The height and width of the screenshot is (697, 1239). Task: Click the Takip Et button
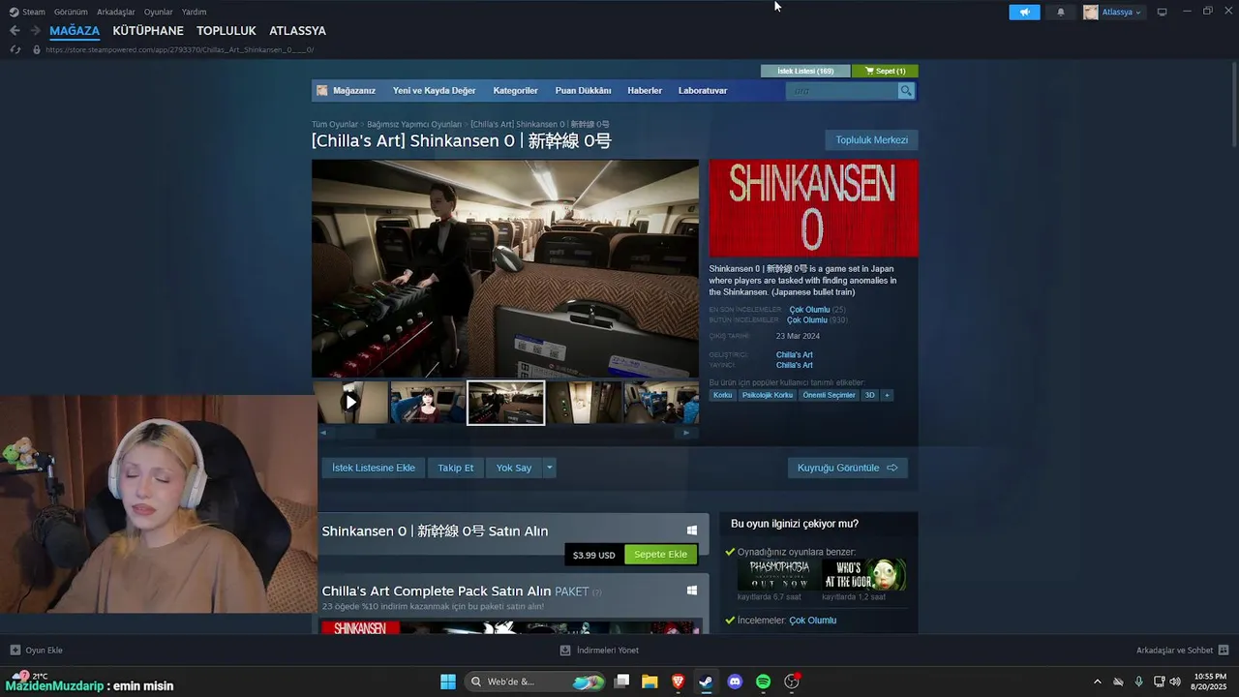tap(455, 468)
